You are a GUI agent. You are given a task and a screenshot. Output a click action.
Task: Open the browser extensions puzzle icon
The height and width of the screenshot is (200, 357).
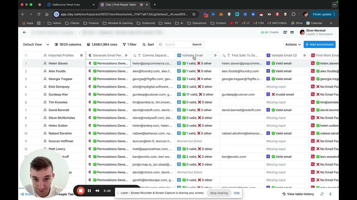click(x=293, y=14)
